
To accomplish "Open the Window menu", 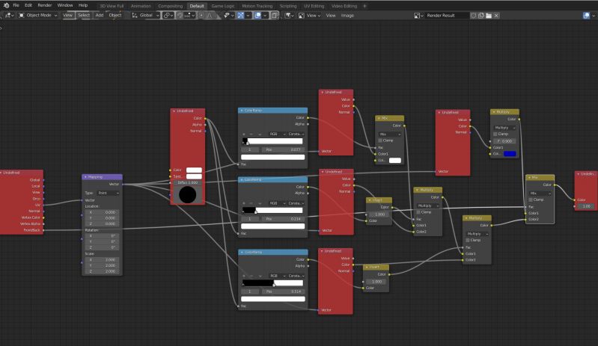I will pos(65,5).
